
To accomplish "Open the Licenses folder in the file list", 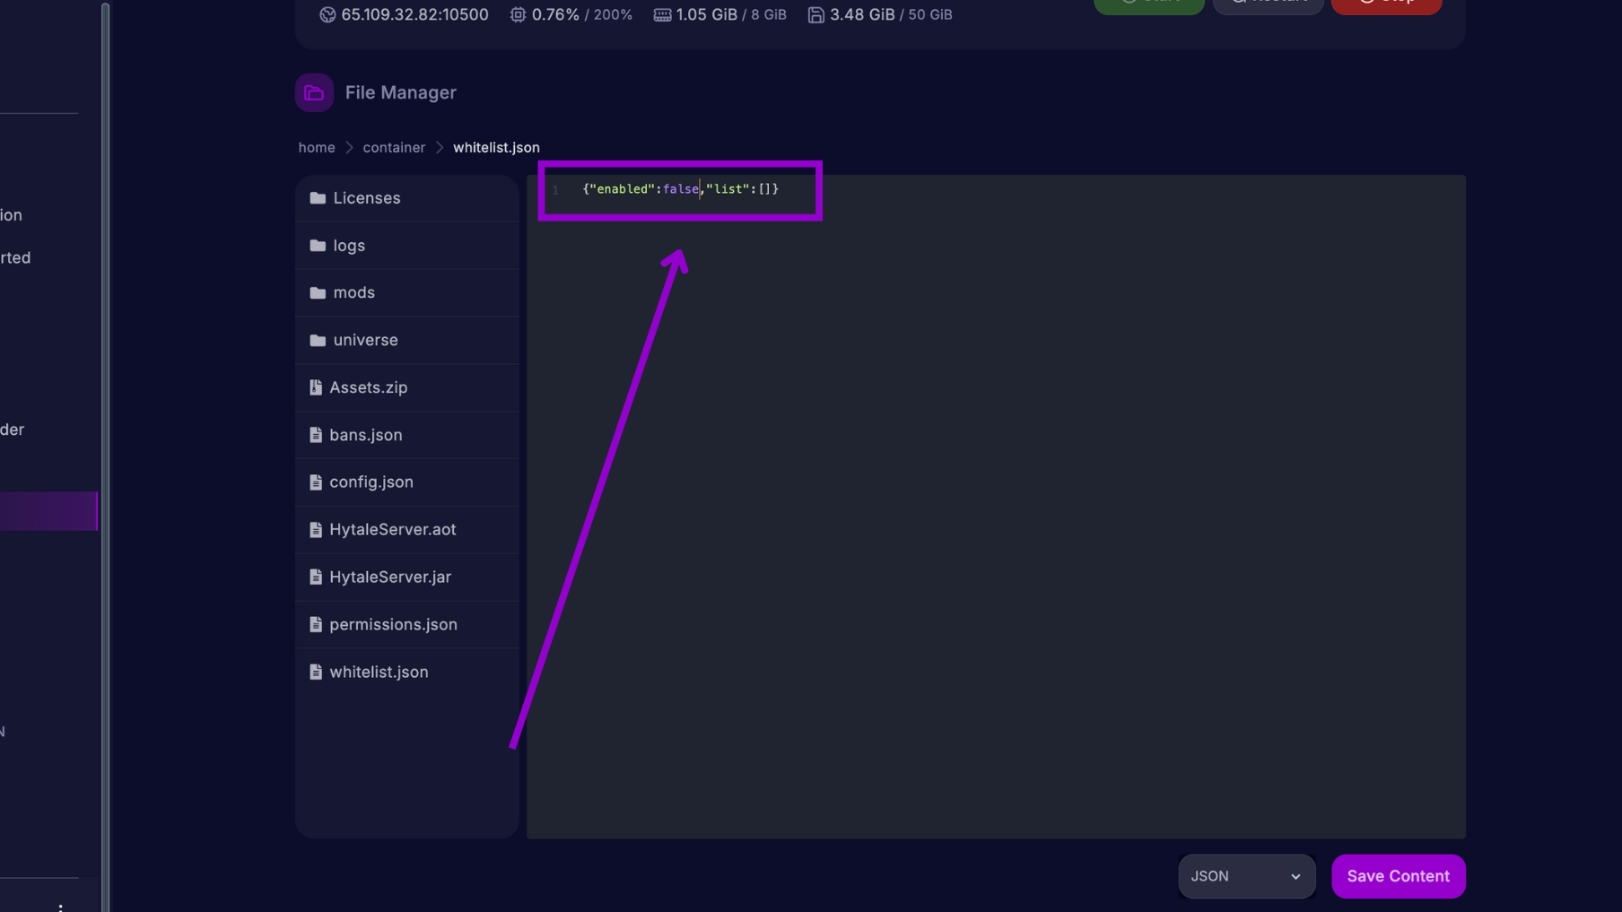I will click(366, 198).
